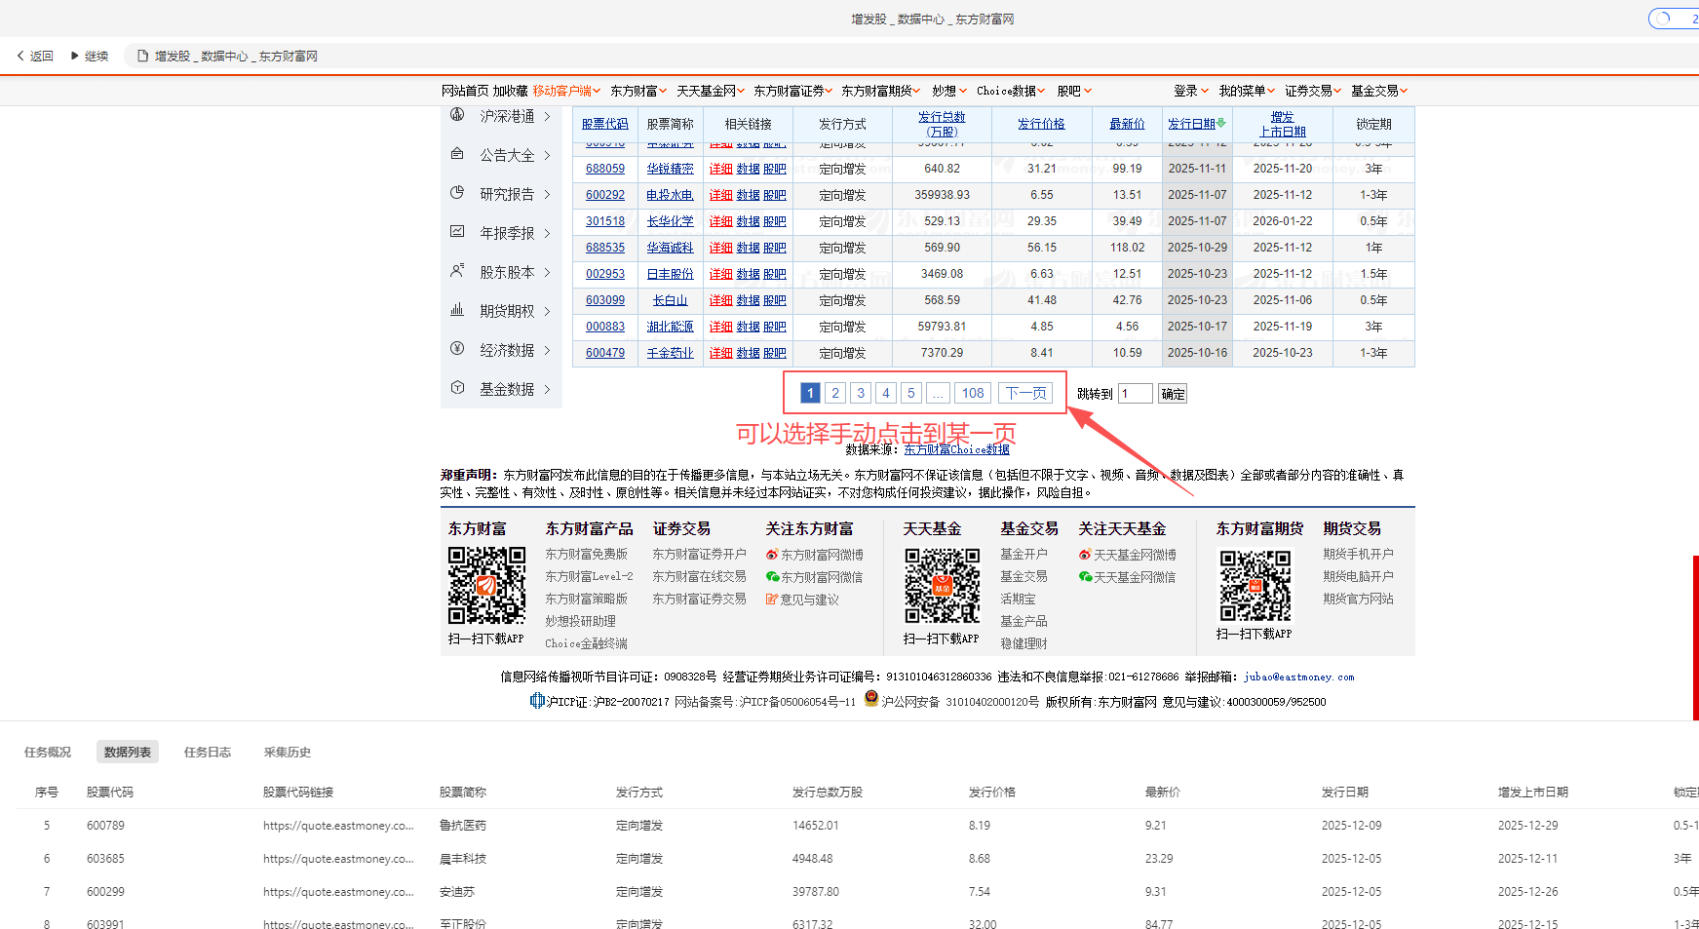This screenshot has width=1699, height=929.
Task: Open the 沪深港通 sidebar icon
Action: [457, 115]
